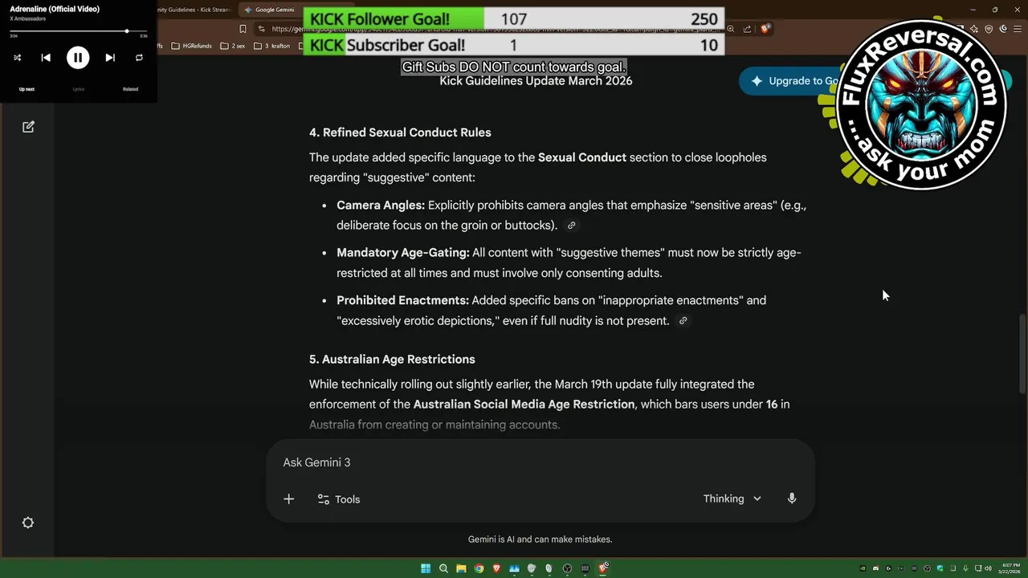
Task: Open the Related tab in the media player
Action: click(130, 89)
